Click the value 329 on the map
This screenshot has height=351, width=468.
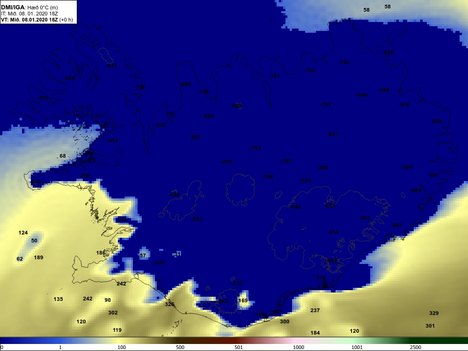click(x=434, y=313)
